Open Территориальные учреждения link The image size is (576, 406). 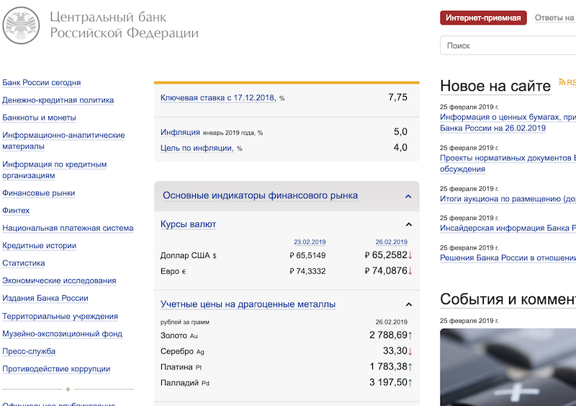pos(60,316)
